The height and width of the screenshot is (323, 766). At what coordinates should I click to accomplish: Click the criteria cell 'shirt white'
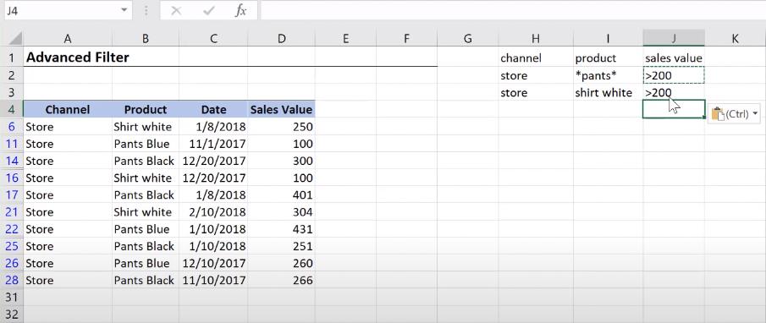click(609, 93)
